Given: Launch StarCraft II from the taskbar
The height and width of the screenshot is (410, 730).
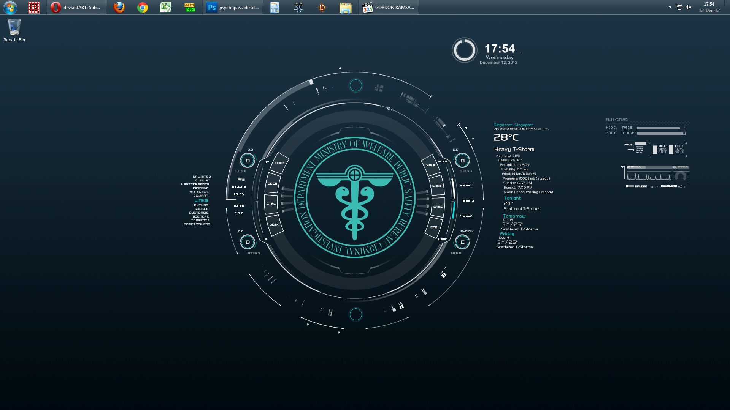Looking at the screenshot, I should point(298,7).
